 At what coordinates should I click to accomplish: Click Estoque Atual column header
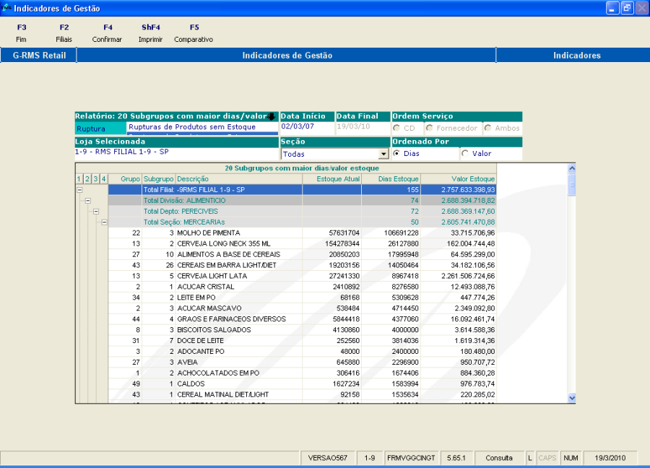[332, 179]
